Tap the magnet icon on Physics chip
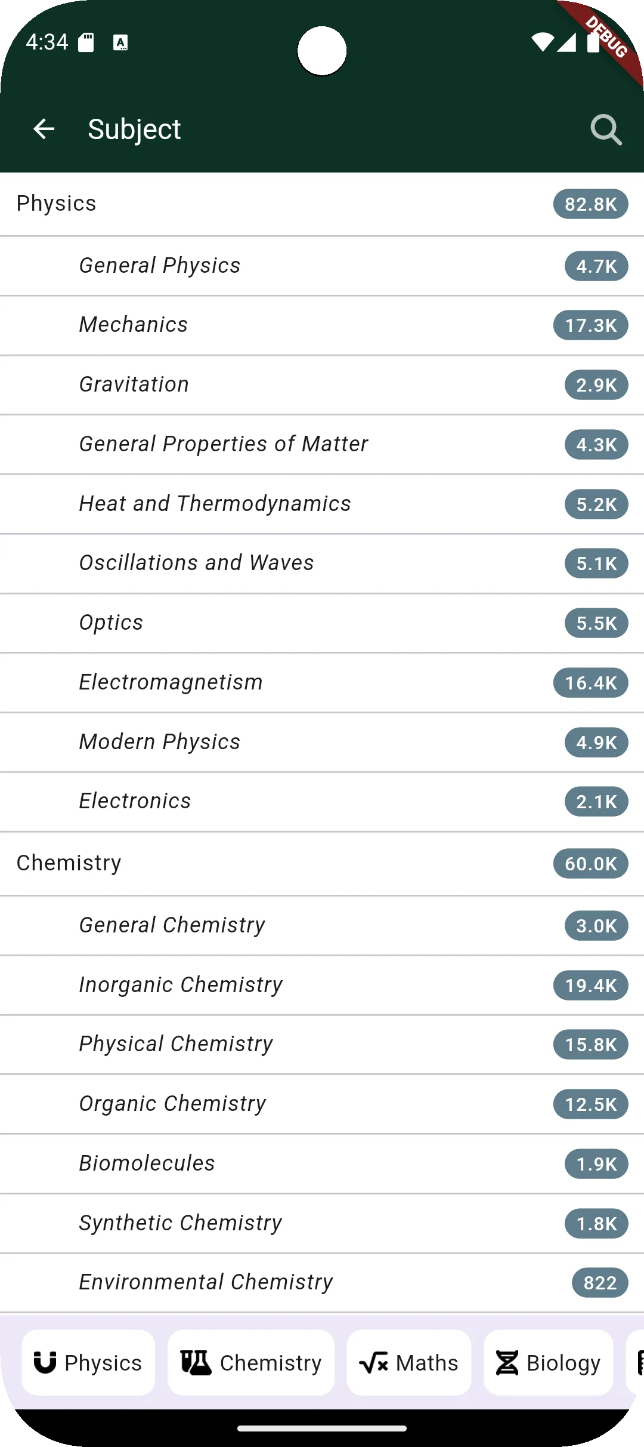 (45, 1363)
